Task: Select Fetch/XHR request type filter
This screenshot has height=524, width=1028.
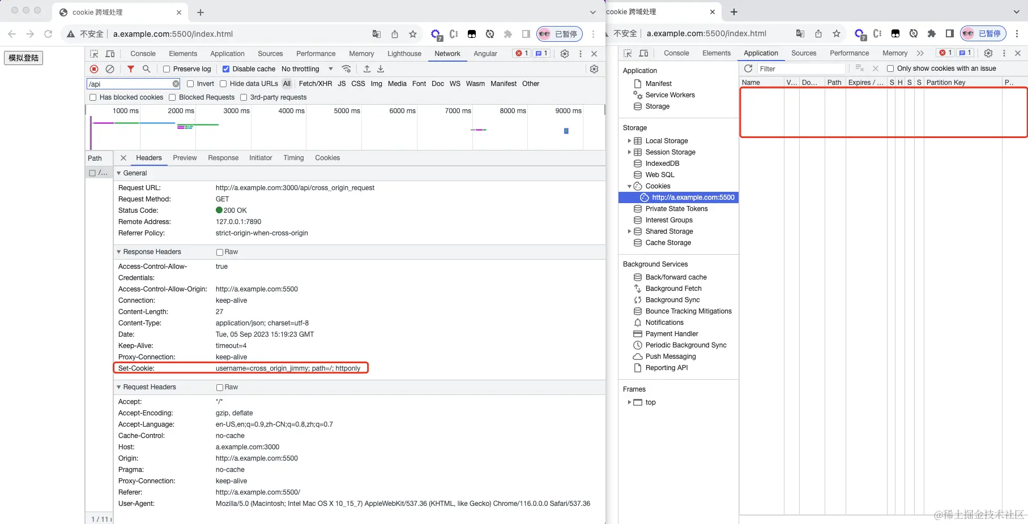Action: pos(315,84)
